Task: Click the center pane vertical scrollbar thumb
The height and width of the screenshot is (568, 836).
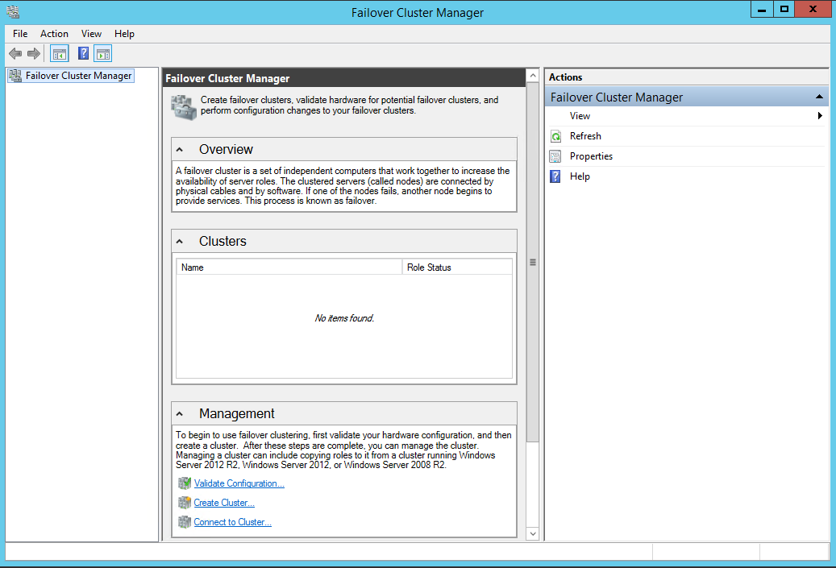Action: [533, 262]
